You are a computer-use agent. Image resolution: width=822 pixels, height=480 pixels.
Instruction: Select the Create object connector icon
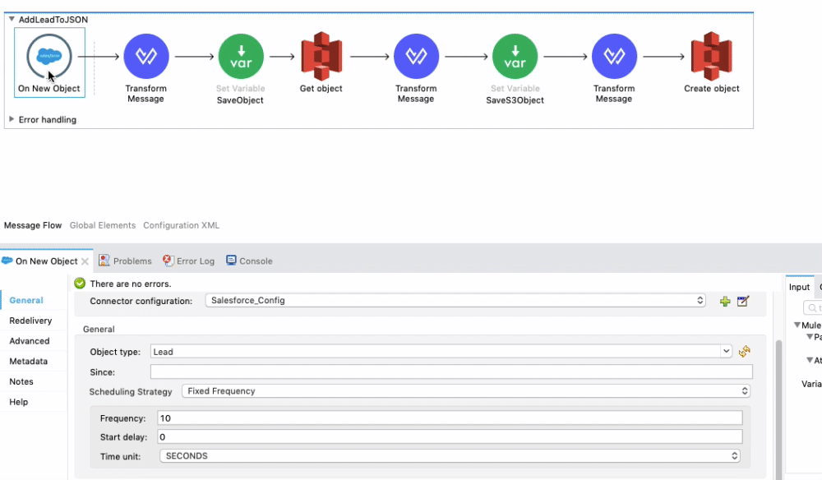pyautogui.click(x=711, y=55)
